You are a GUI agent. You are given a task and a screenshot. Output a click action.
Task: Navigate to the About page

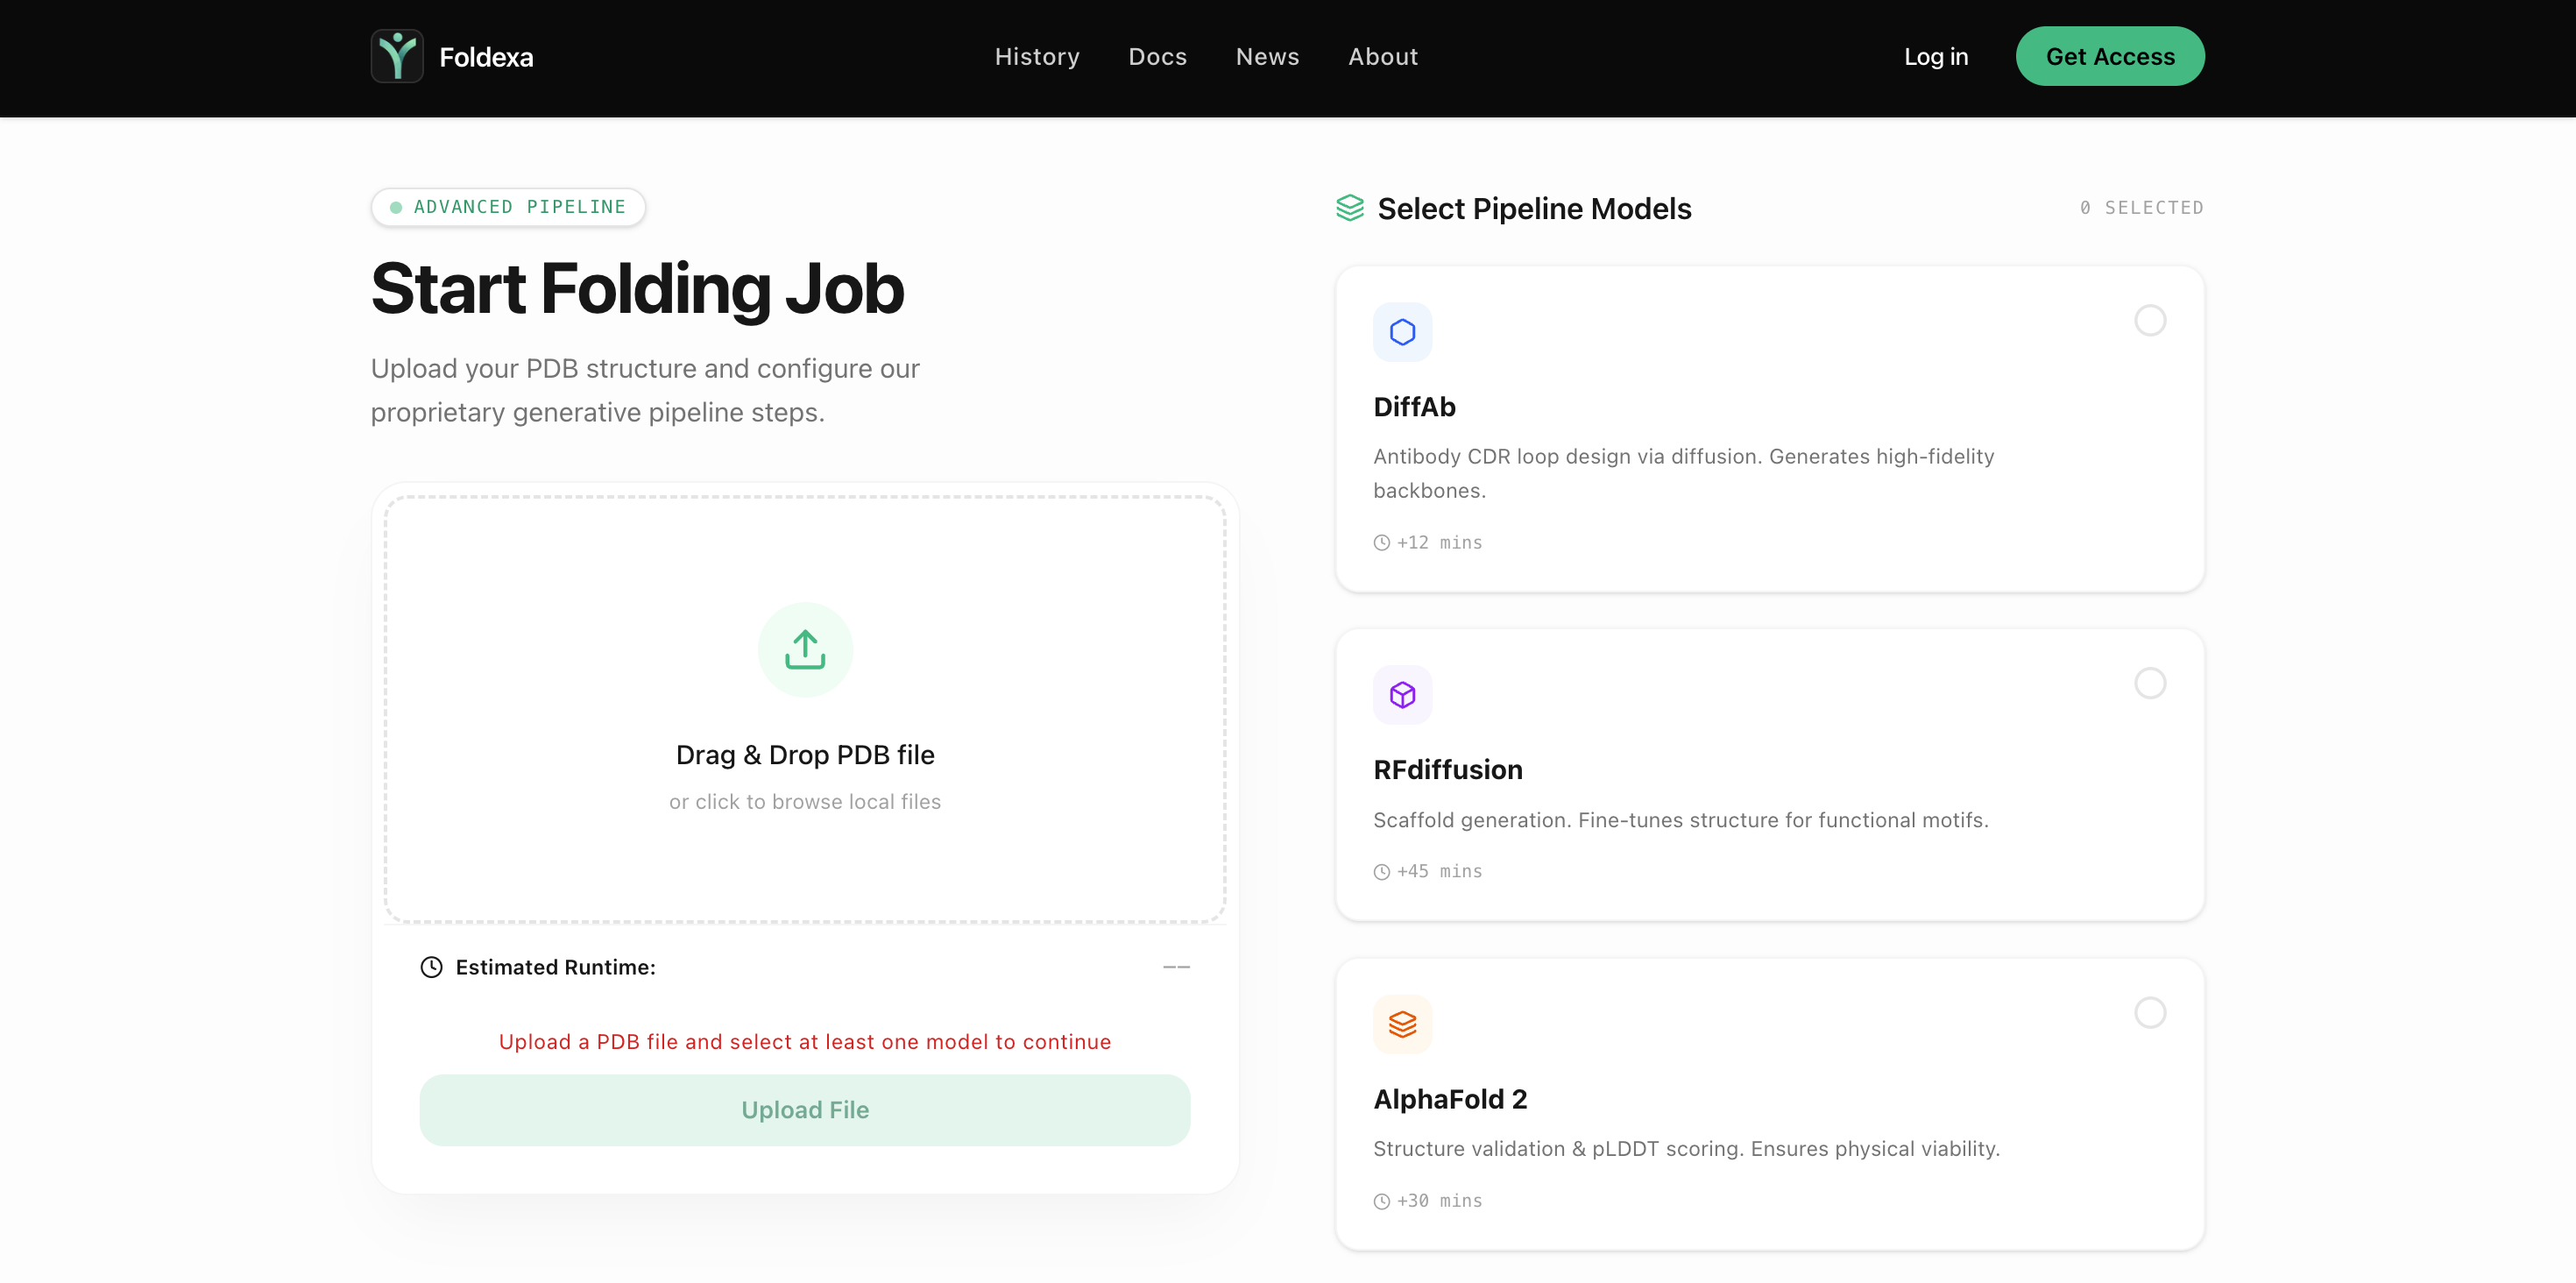pyautogui.click(x=1382, y=57)
